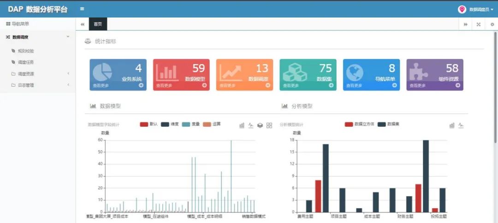Switch data model chart to bar view
This screenshot has height=223, width=498.
pyautogui.click(x=242, y=125)
